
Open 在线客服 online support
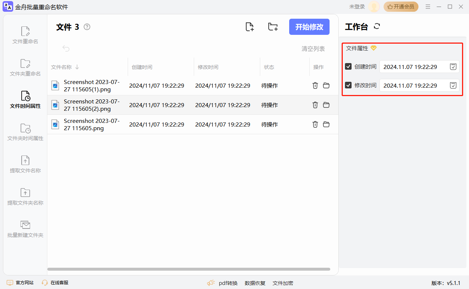point(55,283)
